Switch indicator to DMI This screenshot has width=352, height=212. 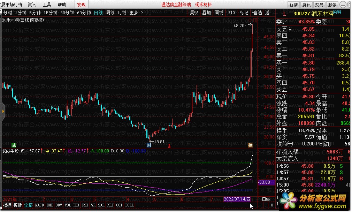click(x=49, y=205)
